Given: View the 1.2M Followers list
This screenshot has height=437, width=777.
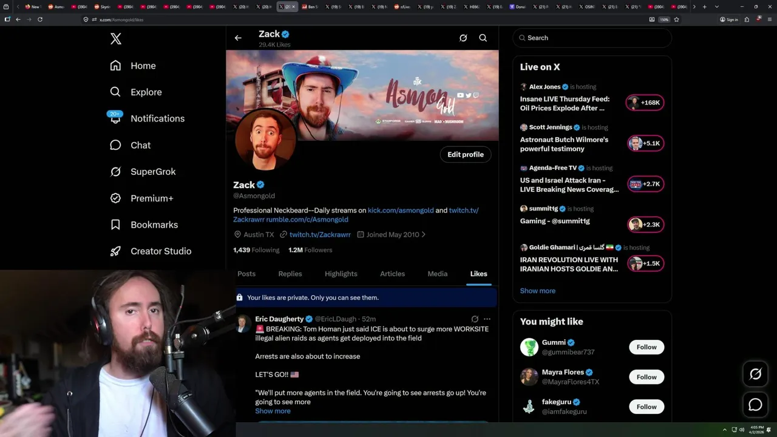Looking at the screenshot, I should [310, 250].
